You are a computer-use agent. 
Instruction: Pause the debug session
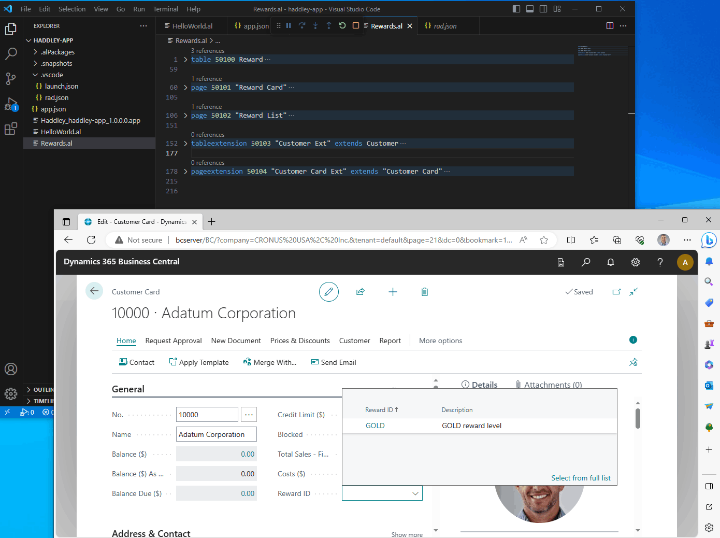[x=289, y=25]
